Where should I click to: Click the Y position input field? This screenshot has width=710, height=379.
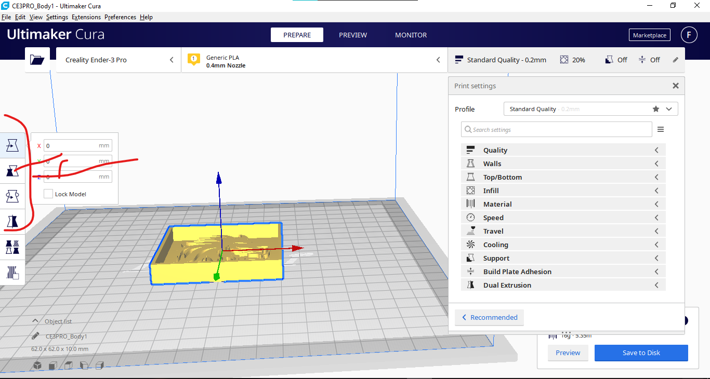[x=77, y=161]
